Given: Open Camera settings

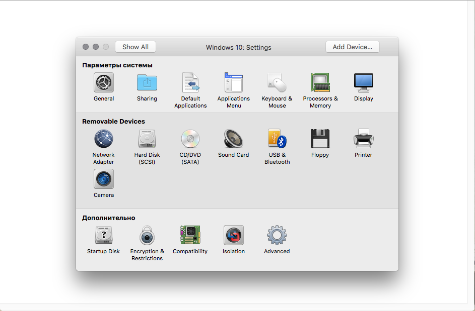Looking at the screenshot, I should pos(104,179).
